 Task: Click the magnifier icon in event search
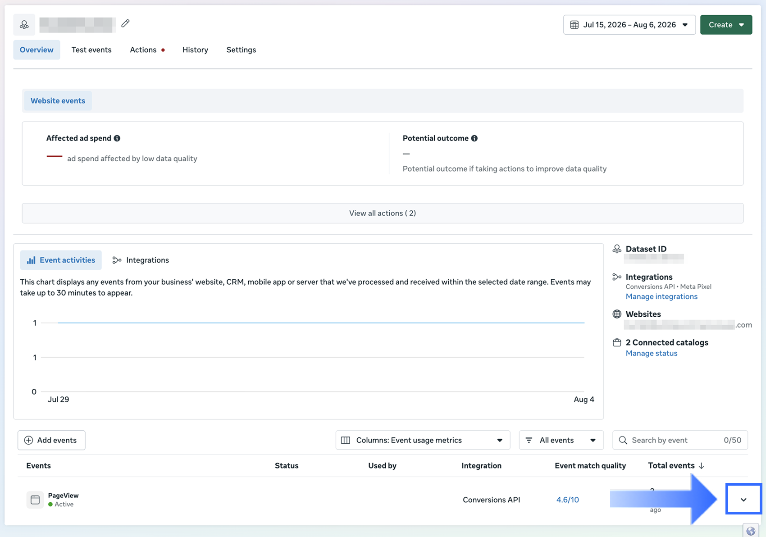tap(623, 440)
